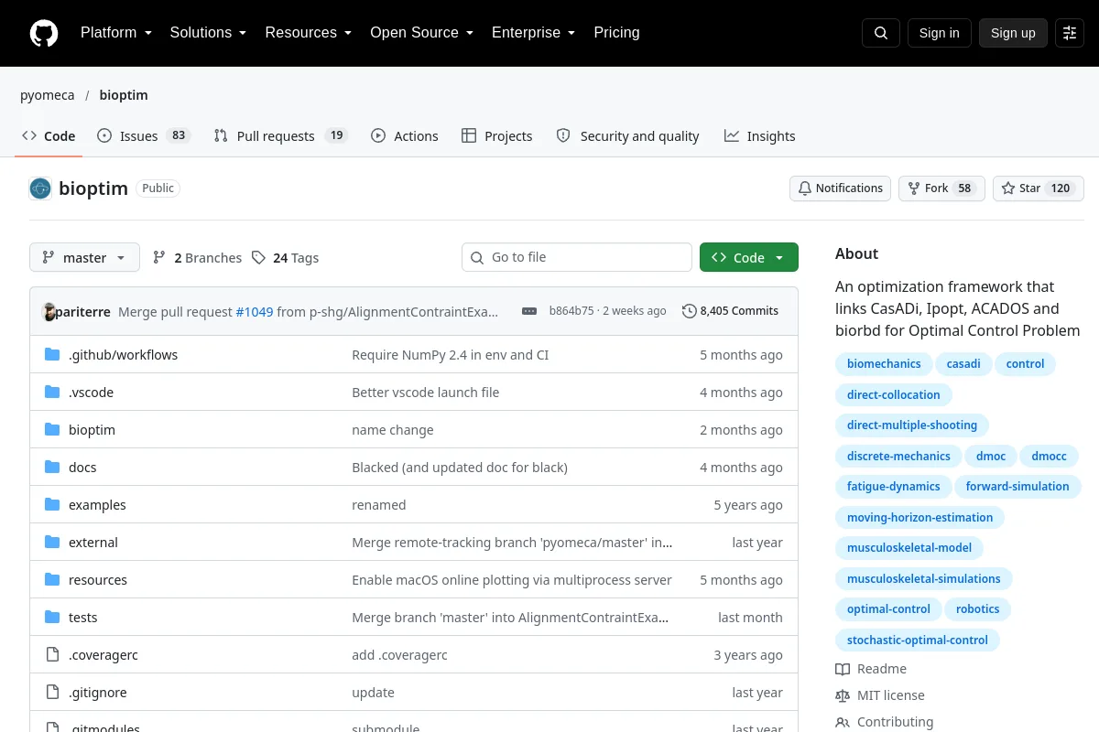Open the bioptim folder
This screenshot has width=1099, height=732.
92,429
